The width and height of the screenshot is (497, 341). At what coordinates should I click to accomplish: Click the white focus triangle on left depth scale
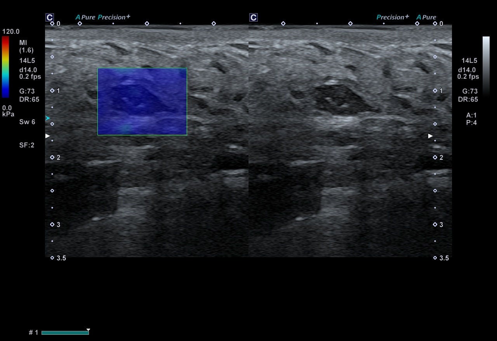[x=48, y=136]
